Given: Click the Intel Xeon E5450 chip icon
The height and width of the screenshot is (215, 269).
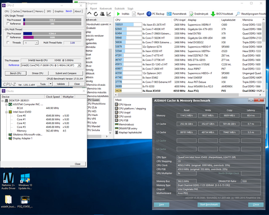Looking at the screenshot, I should tap(11, 112).
